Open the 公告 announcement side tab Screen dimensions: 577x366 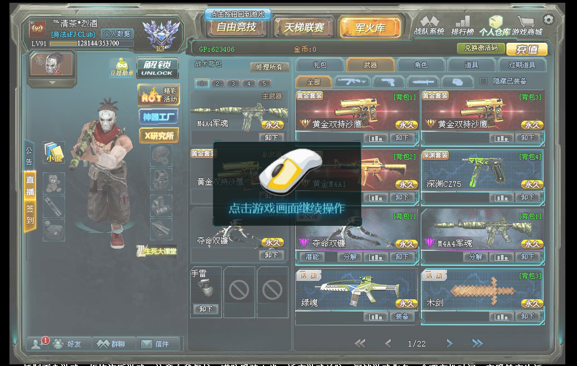pyautogui.click(x=29, y=155)
